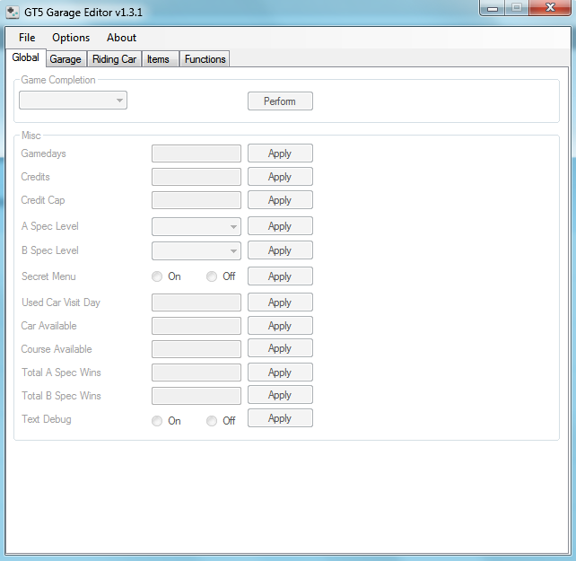This screenshot has height=561, width=576.
Task: Apply the Text Debug setting
Action: tap(280, 418)
